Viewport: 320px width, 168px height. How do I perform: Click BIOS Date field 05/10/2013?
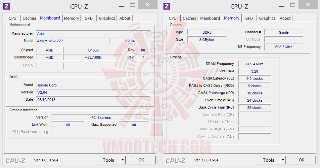point(93,100)
